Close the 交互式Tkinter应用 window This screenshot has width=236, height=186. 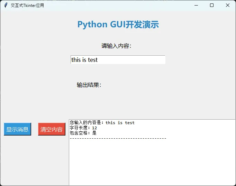pyautogui.click(x=227, y=6)
